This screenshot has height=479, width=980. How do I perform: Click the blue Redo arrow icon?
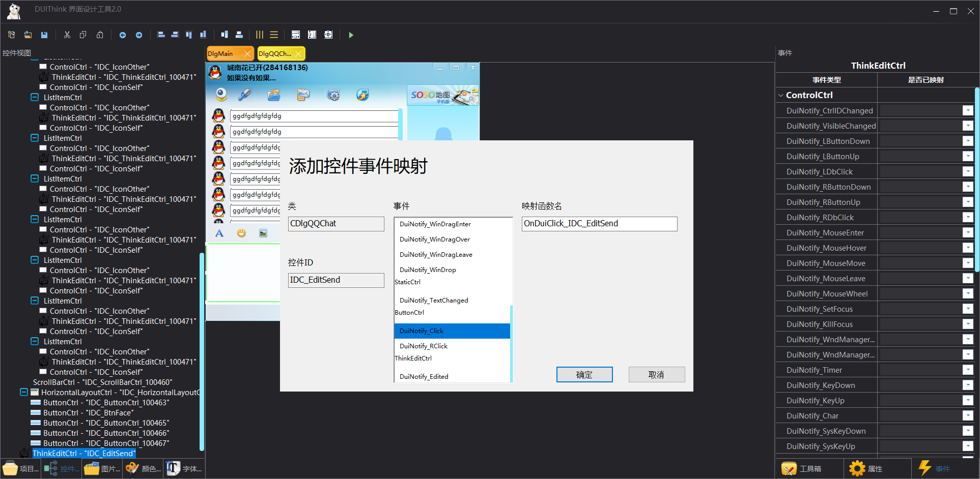click(x=139, y=35)
